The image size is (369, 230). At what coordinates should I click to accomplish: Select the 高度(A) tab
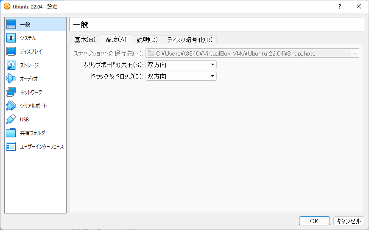(x=116, y=39)
